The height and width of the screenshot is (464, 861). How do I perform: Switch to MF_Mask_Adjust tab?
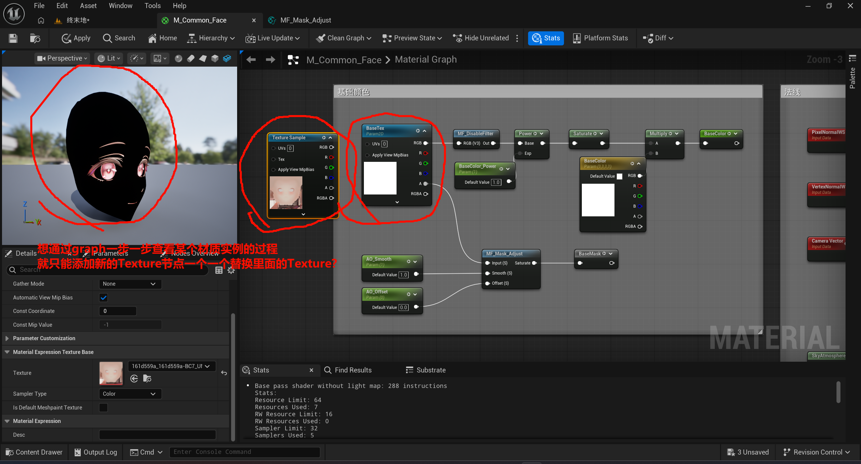(305, 20)
